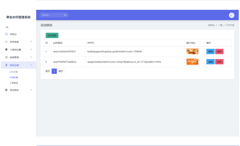Collapse the 跳转设置 menu chevron

31,65
